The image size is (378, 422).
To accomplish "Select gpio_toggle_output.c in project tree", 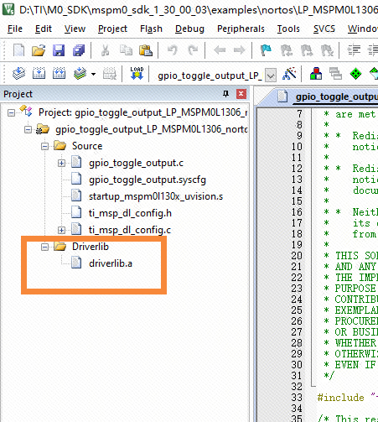I will tap(136, 163).
